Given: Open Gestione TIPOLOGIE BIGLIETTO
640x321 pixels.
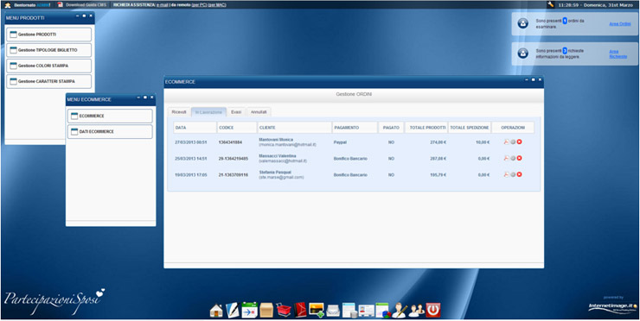Looking at the screenshot, I should click(x=49, y=50).
